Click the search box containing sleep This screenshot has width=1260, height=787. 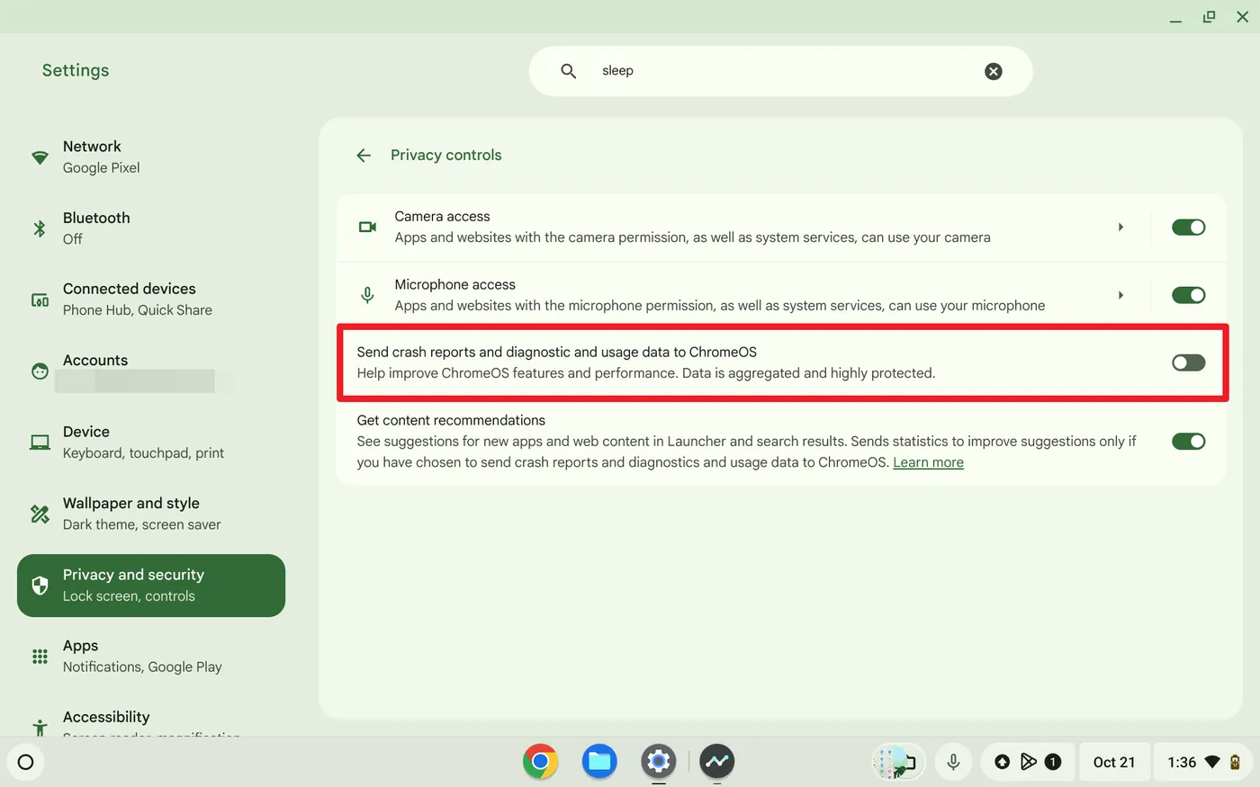[780, 71]
